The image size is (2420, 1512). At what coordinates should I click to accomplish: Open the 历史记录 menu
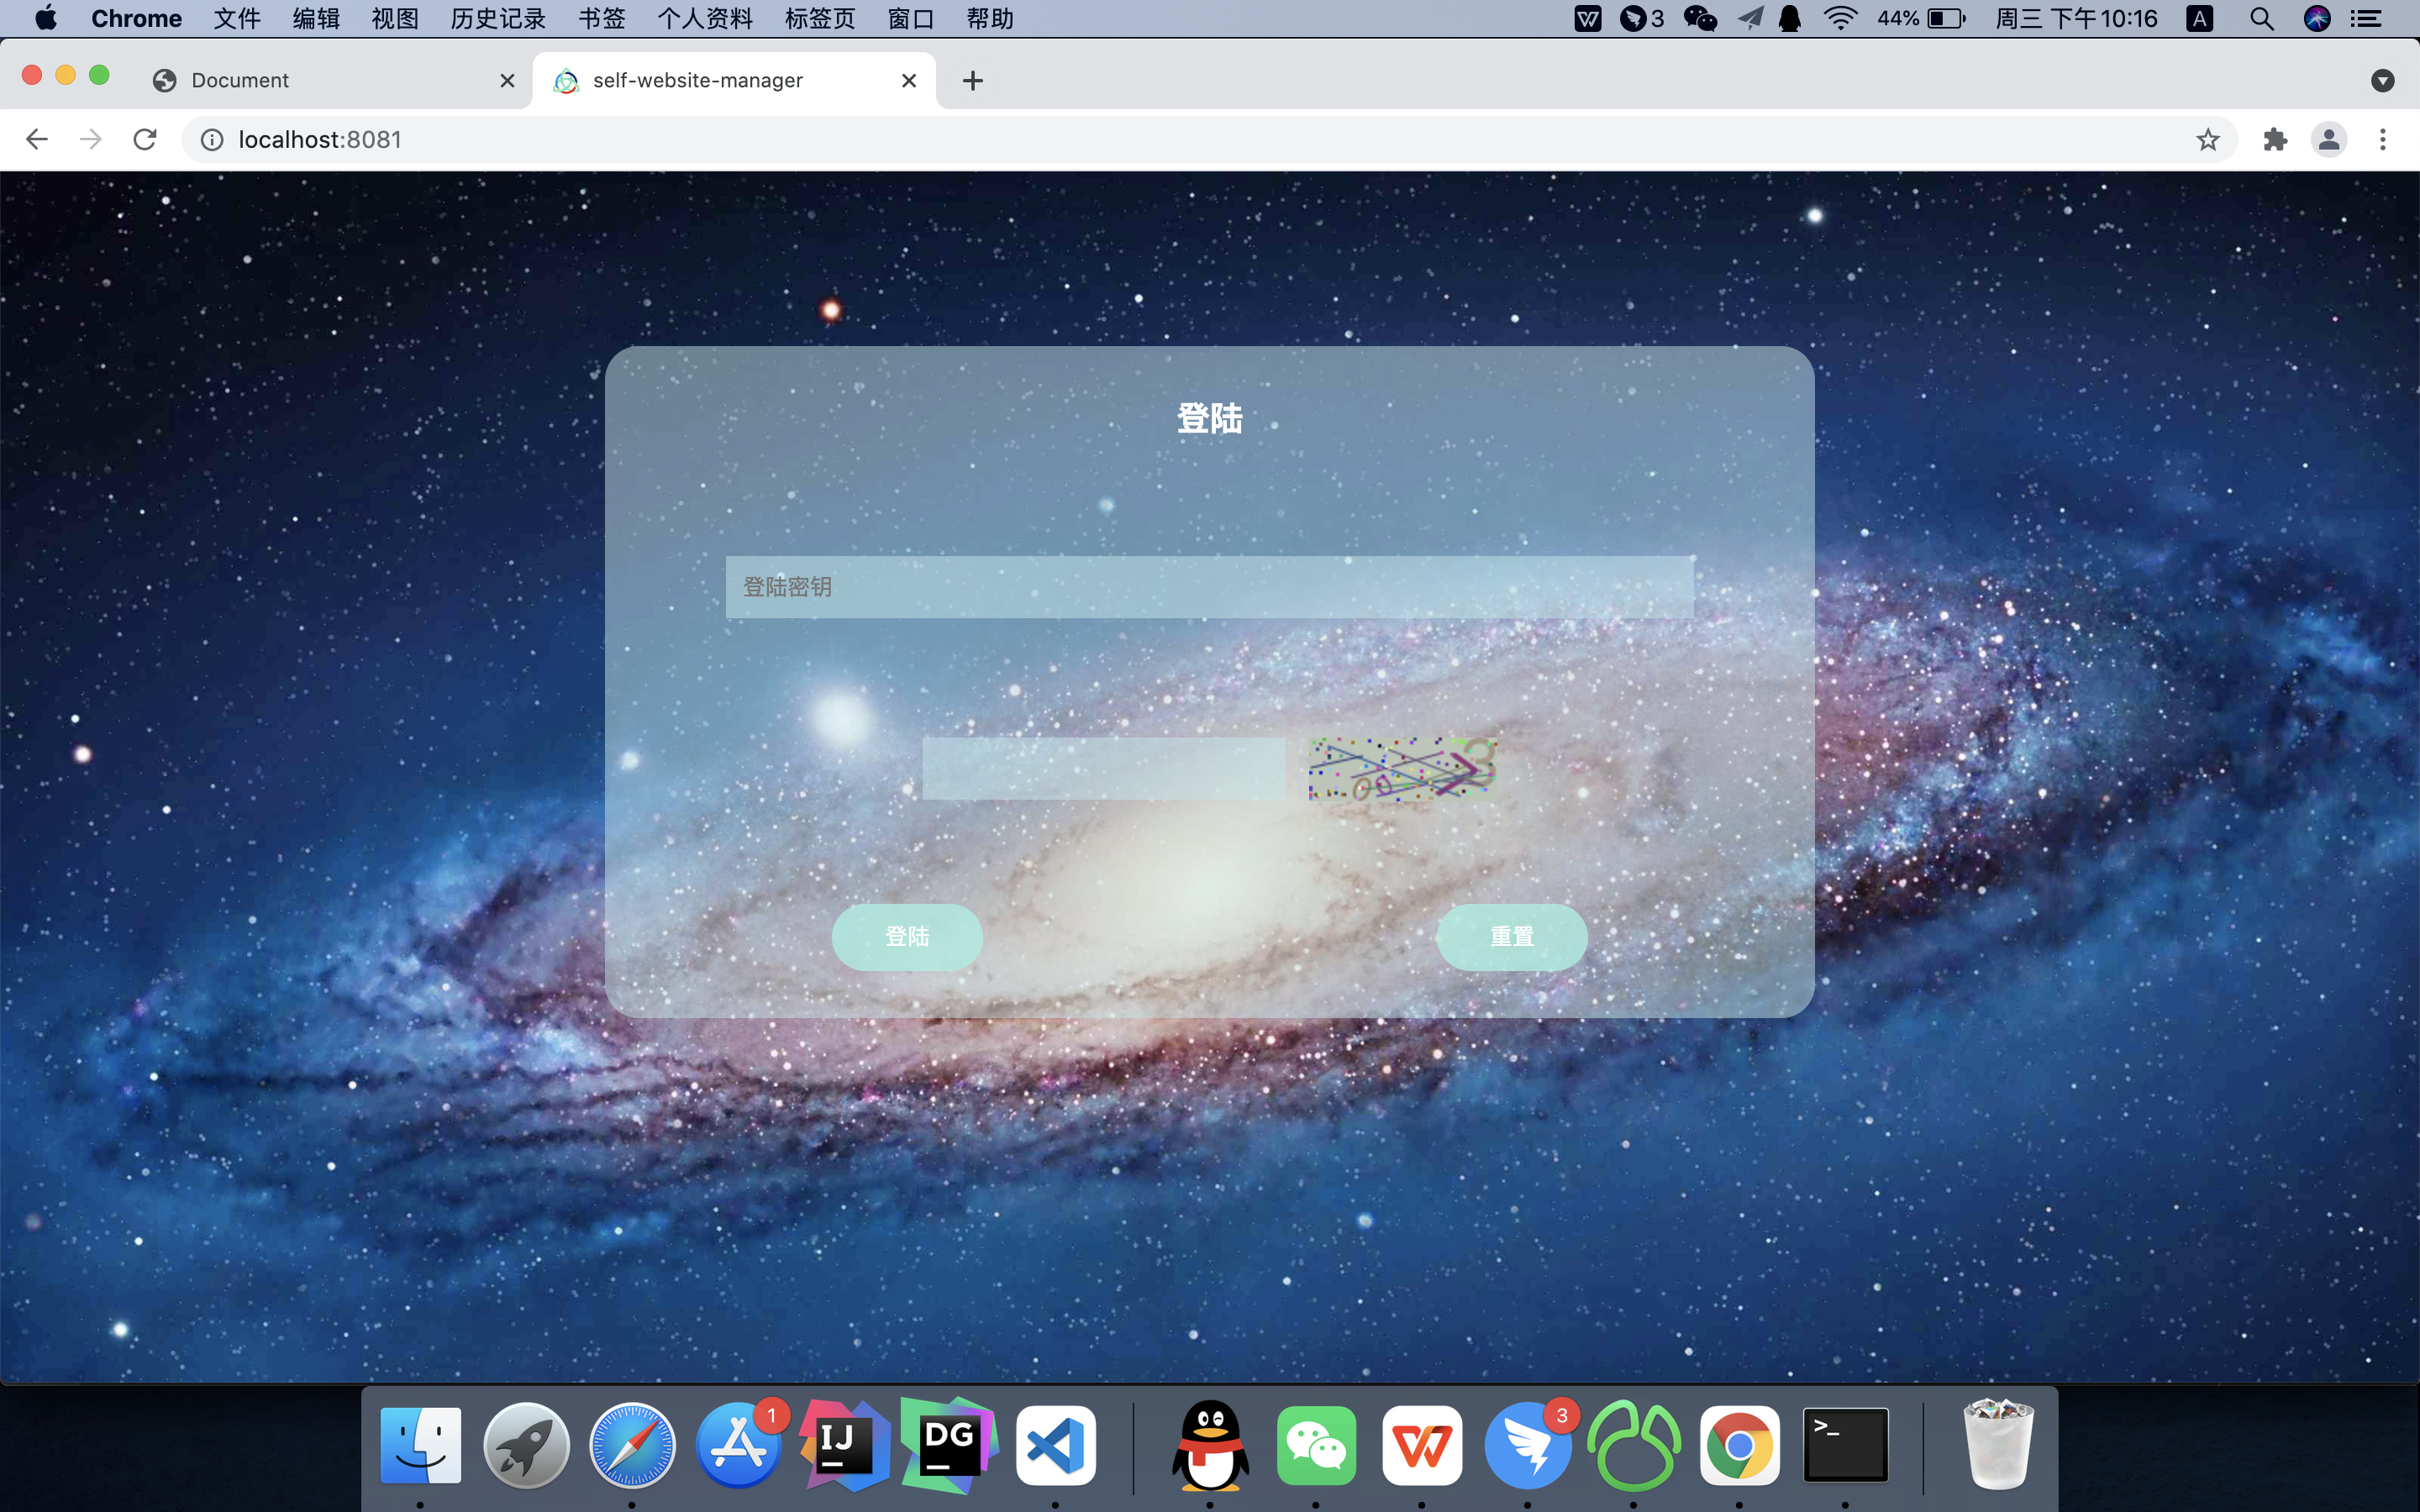[498, 18]
